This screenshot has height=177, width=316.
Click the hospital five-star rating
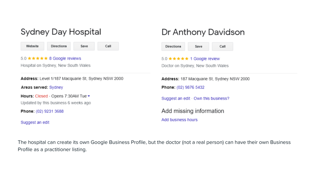pos(38,58)
